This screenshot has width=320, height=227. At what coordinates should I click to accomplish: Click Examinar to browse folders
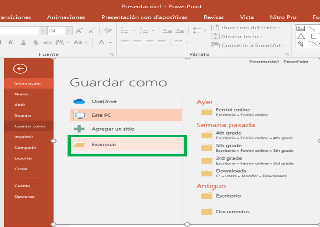[104, 145]
